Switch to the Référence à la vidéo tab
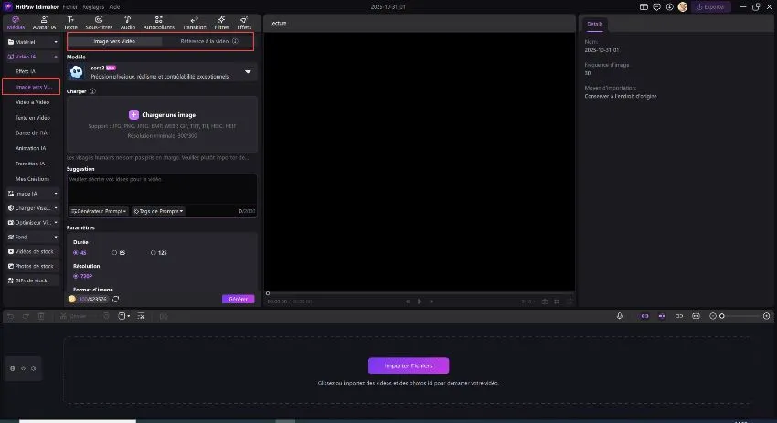The width and height of the screenshot is (777, 423). click(209, 41)
